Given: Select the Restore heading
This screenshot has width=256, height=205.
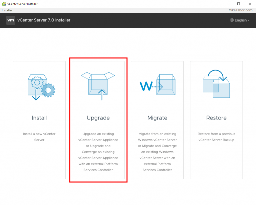Looking at the screenshot, I should [216, 118].
